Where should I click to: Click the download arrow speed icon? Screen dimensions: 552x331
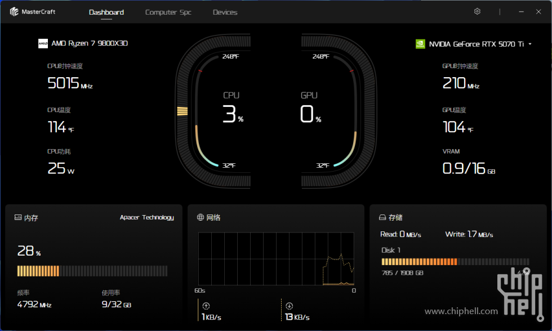289,306
